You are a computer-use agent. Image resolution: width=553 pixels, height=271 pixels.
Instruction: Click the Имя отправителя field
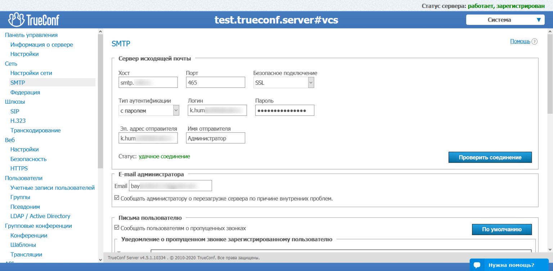(x=216, y=138)
